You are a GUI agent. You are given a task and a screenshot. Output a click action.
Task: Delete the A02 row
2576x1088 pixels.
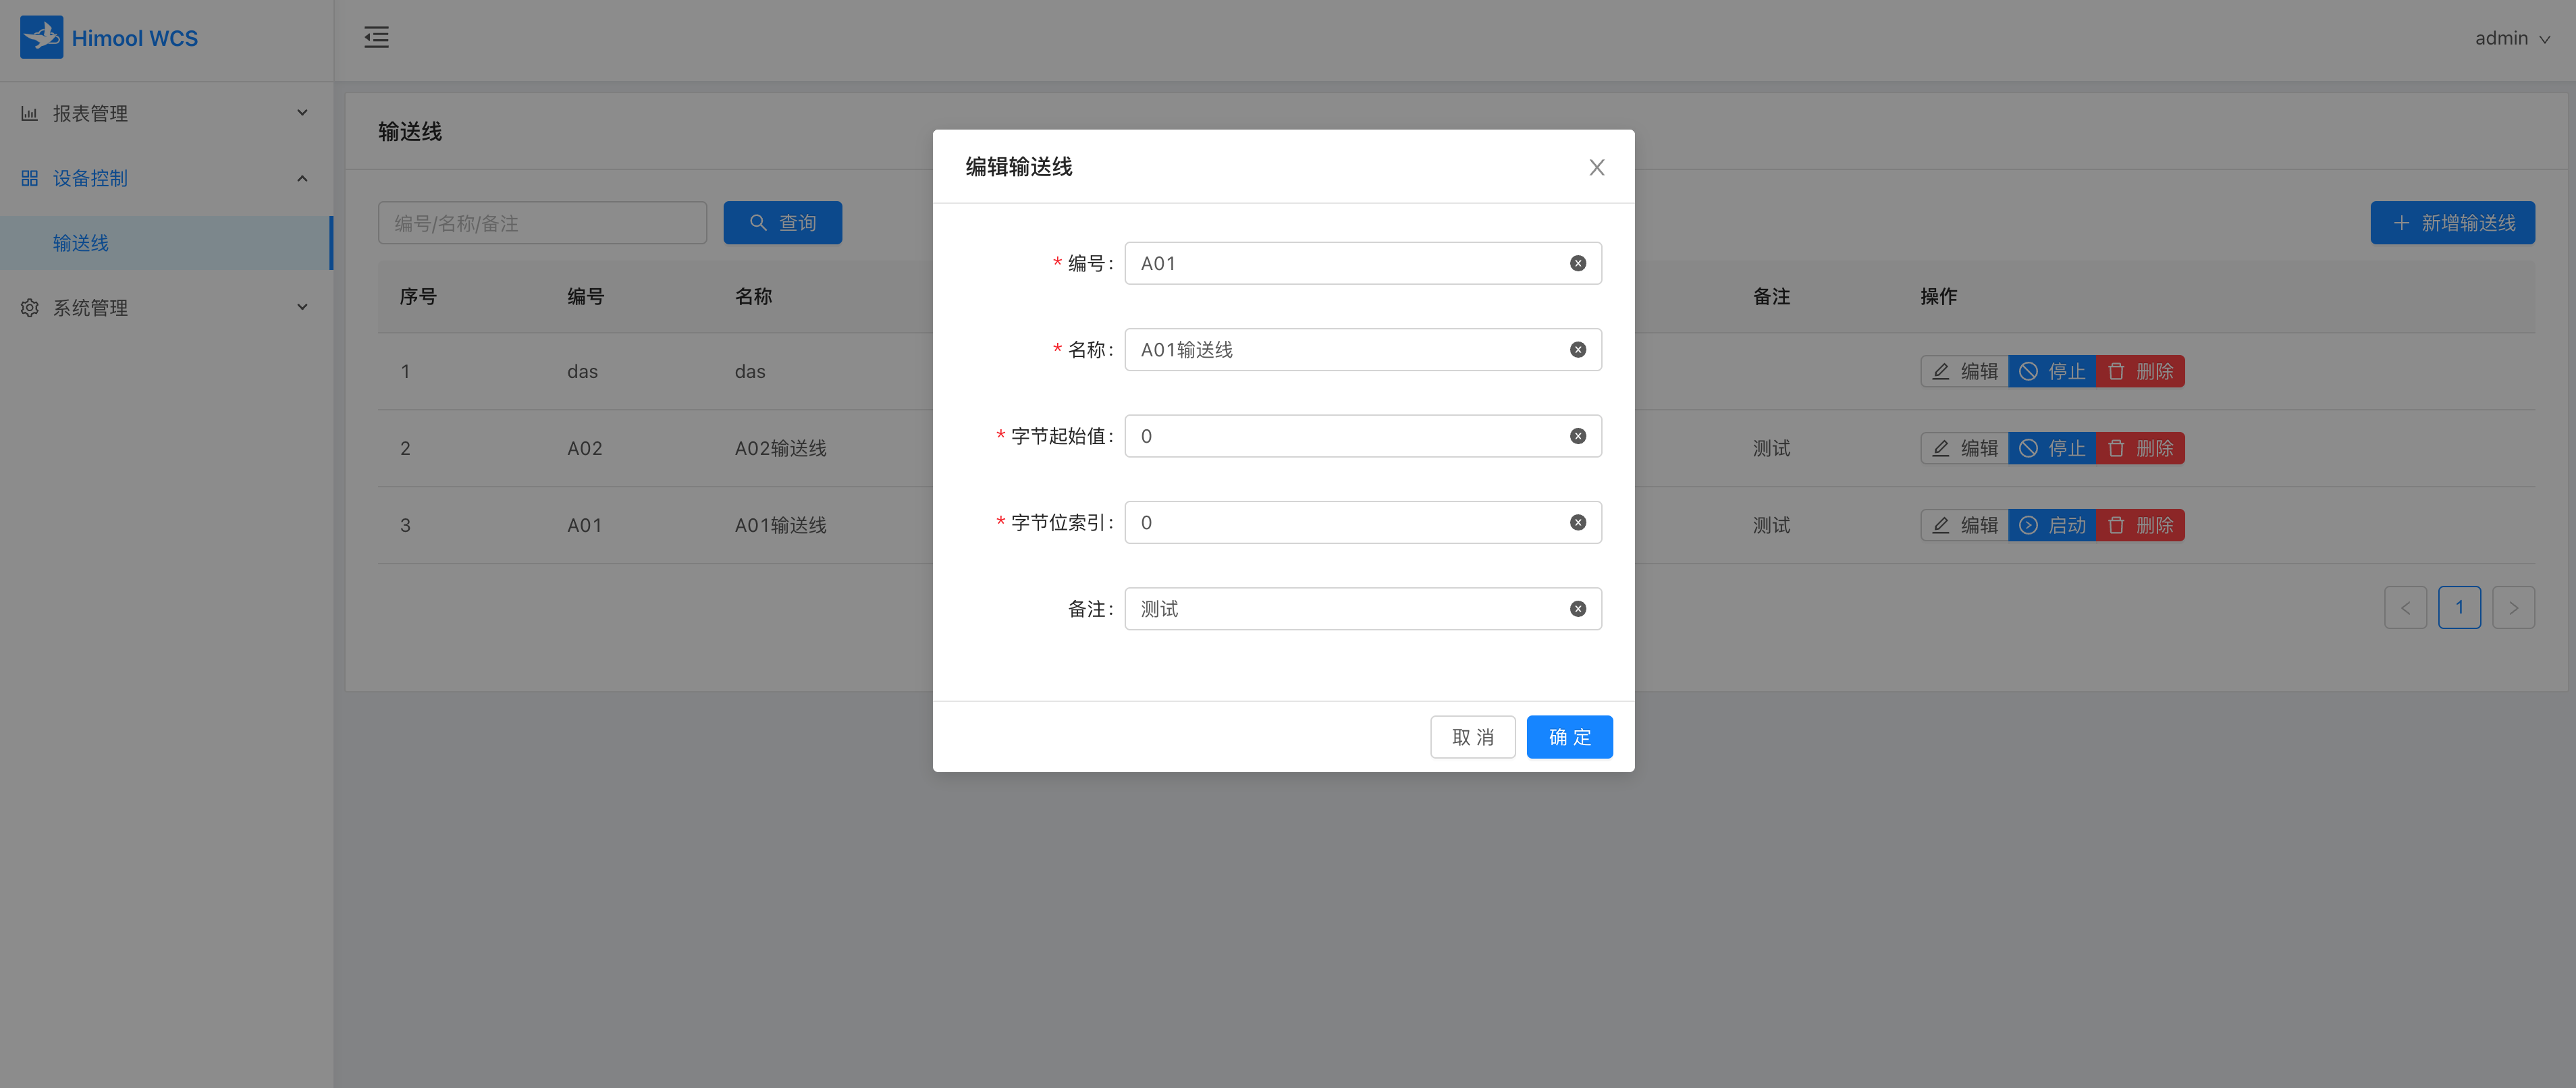pyautogui.click(x=2140, y=448)
